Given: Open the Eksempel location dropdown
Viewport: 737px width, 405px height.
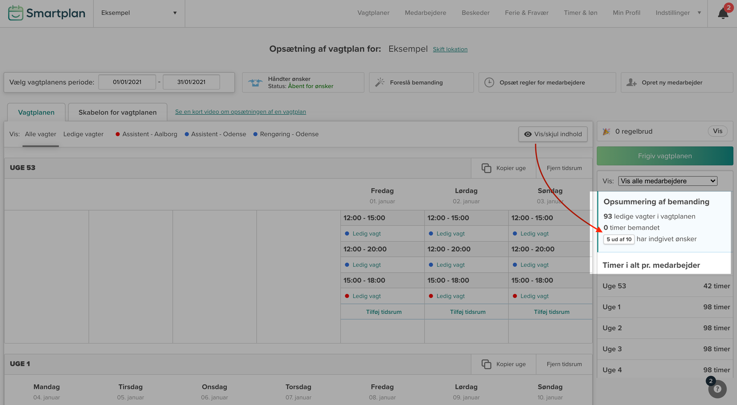Looking at the screenshot, I should pos(139,13).
